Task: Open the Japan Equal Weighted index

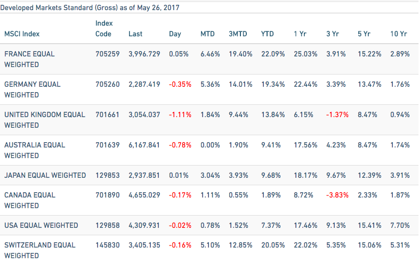Action: [45, 175]
